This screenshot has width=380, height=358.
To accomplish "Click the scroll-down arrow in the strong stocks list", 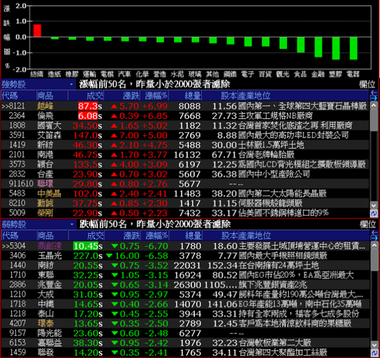I will (373, 205).
